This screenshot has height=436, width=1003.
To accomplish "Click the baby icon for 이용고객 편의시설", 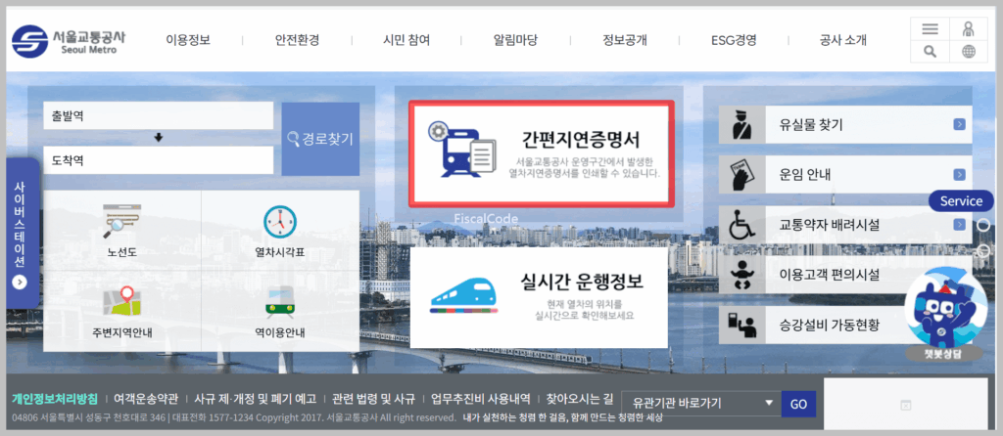I will pos(742,275).
